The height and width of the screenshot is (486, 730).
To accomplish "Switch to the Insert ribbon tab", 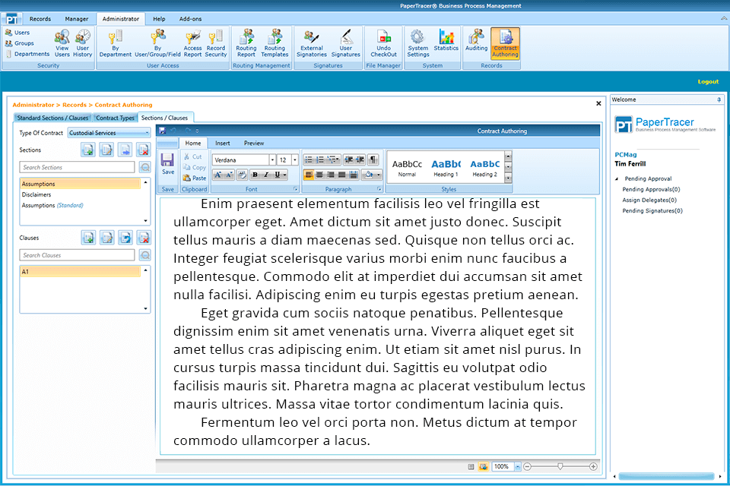I will [x=223, y=143].
